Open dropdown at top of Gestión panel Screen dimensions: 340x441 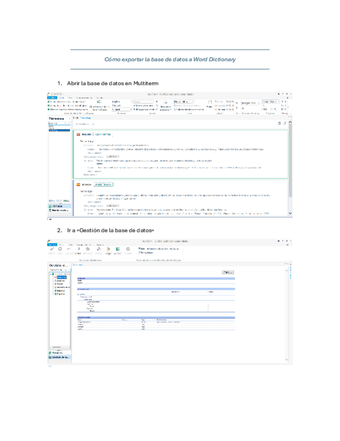click(x=60, y=270)
